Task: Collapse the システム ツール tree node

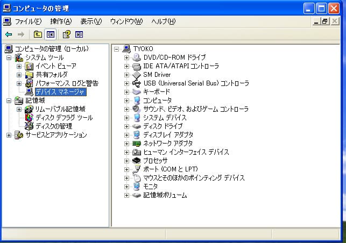Action: click(x=9, y=58)
